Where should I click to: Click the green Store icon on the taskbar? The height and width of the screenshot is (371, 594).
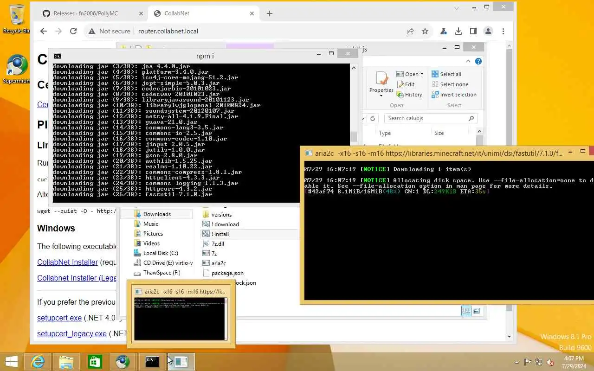tap(95, 362)
